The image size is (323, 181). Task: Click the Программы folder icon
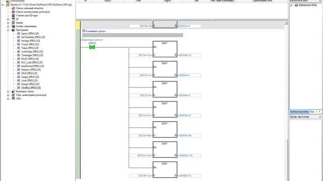[x=13, y=30]
